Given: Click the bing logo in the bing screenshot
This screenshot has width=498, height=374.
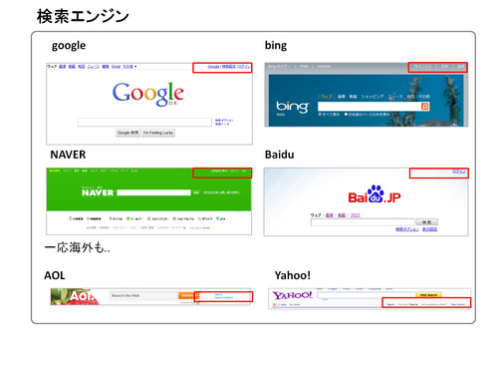Looking at the screenshot, I should 292,107.
